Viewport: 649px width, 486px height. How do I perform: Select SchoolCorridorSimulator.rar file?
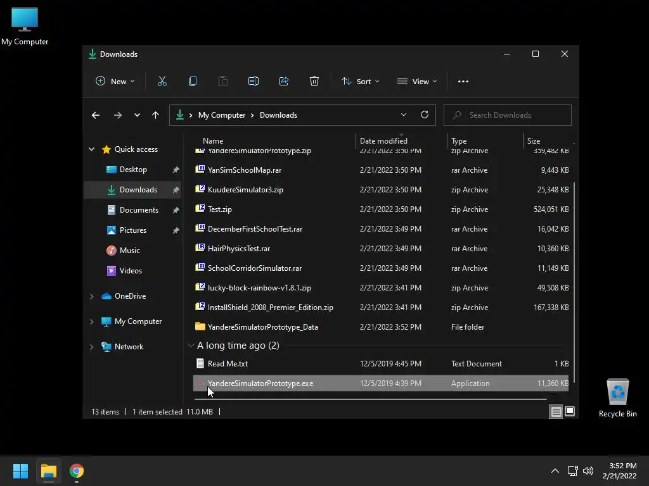(x=381, y=268)
